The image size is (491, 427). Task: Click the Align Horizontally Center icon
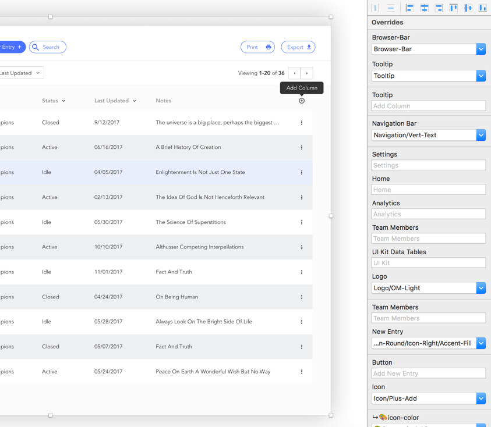pyautogui.click(x=424, y=8)
